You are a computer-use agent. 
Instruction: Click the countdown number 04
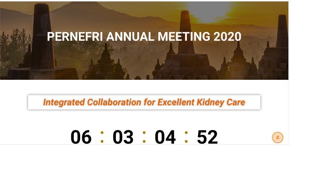pos(165,137)
